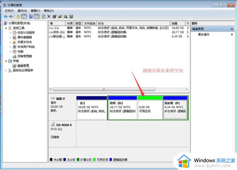The width and height of the screenshot is (237, 170).
Task: Click the horizontal scrollbar thumb in the volume list
Action: click(104, 89)
